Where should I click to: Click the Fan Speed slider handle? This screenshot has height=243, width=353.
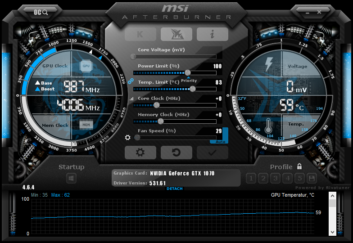(137, 138)
